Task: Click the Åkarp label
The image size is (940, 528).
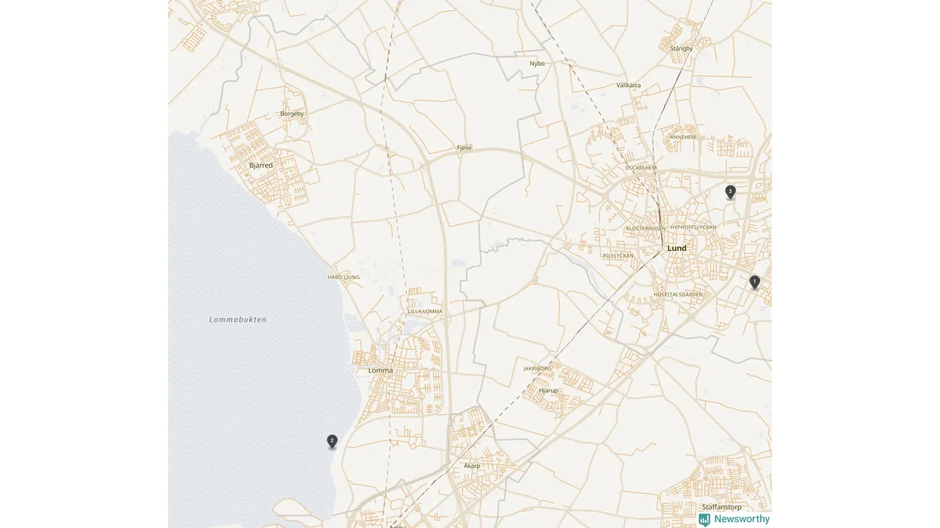Action: (x=472, y=466)
